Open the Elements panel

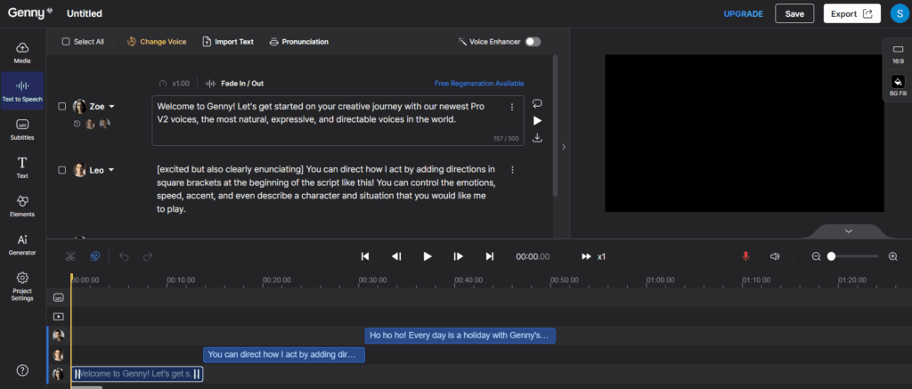tap(22, 206)
